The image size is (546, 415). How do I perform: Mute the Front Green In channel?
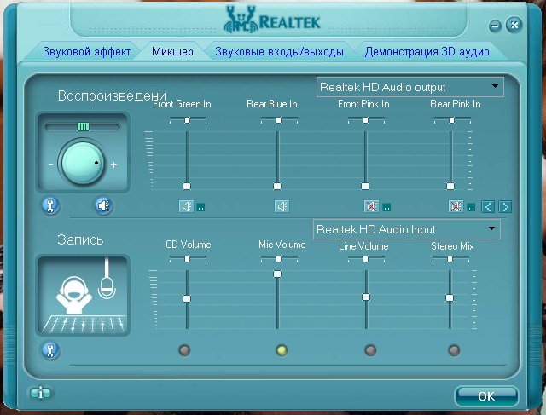point(186,206)
